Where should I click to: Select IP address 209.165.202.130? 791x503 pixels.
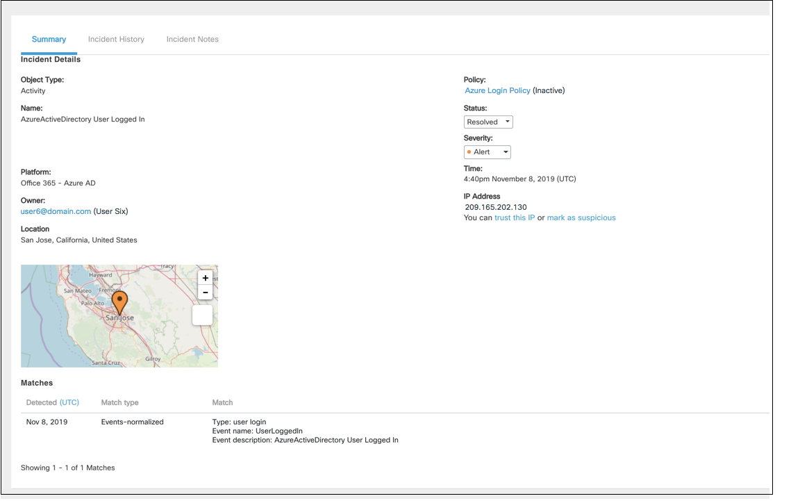[x=495, y=207]
